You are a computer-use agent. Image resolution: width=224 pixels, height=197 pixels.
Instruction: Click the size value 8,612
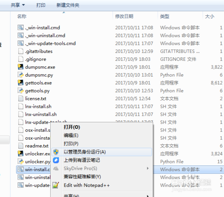tap(216, 83)
